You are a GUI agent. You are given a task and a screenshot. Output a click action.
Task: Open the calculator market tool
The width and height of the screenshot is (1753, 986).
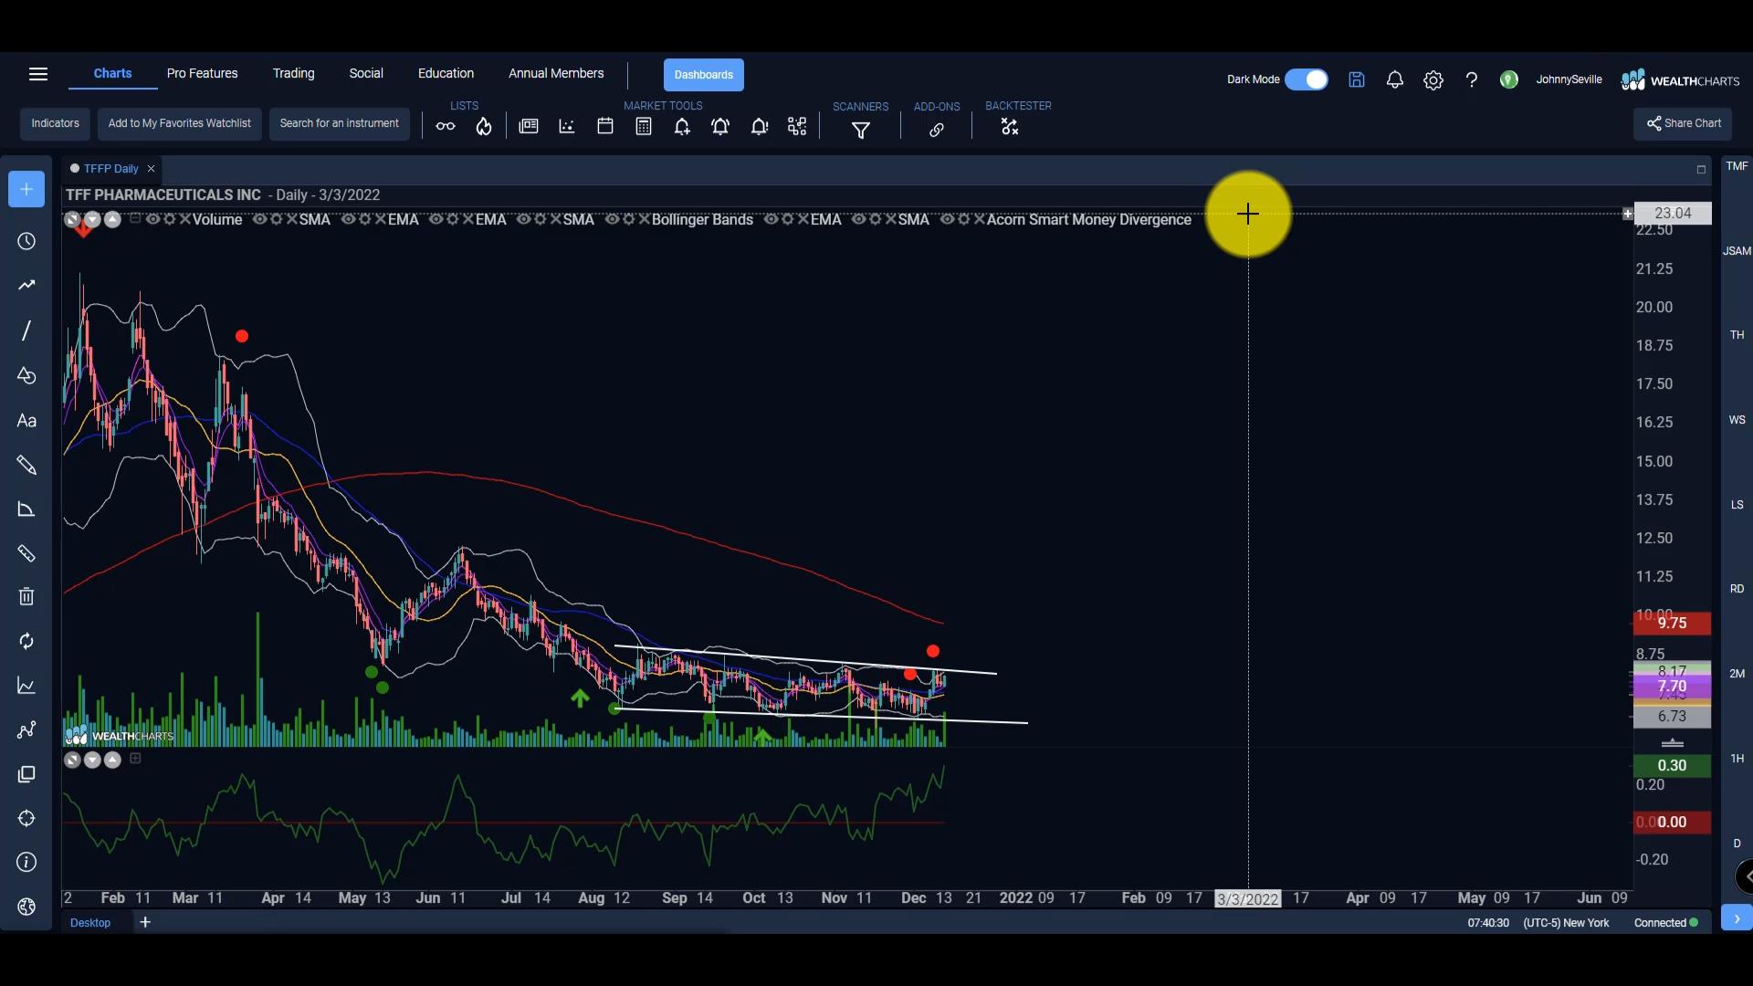tap(644, 127)
